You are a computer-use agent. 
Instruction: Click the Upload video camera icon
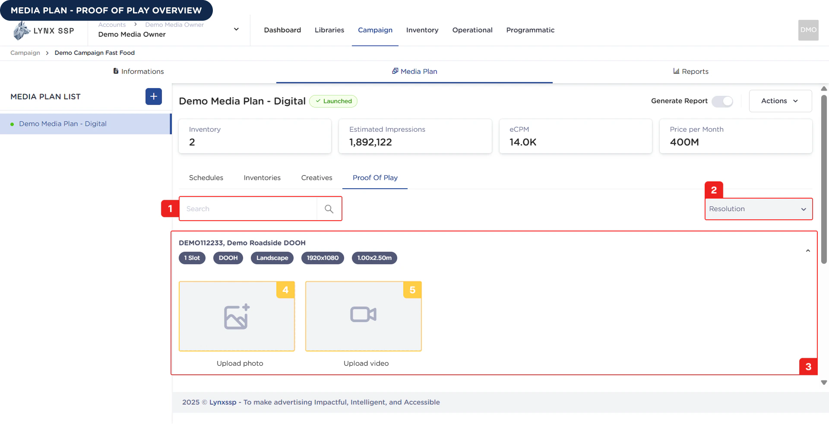(363, 314)
